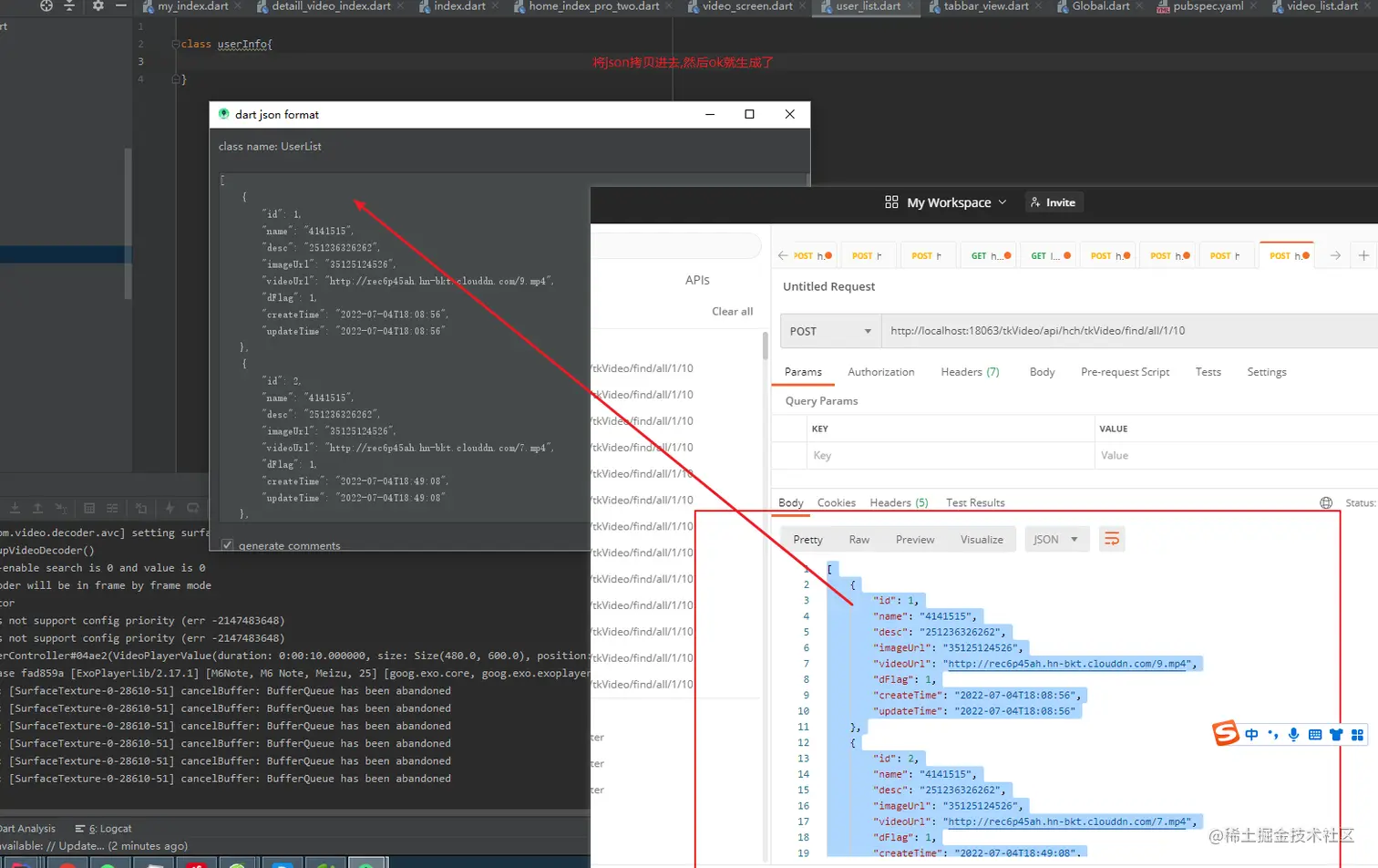Click the Value field under Query Params
The image size is (1378, 868).
[1236, 455]
